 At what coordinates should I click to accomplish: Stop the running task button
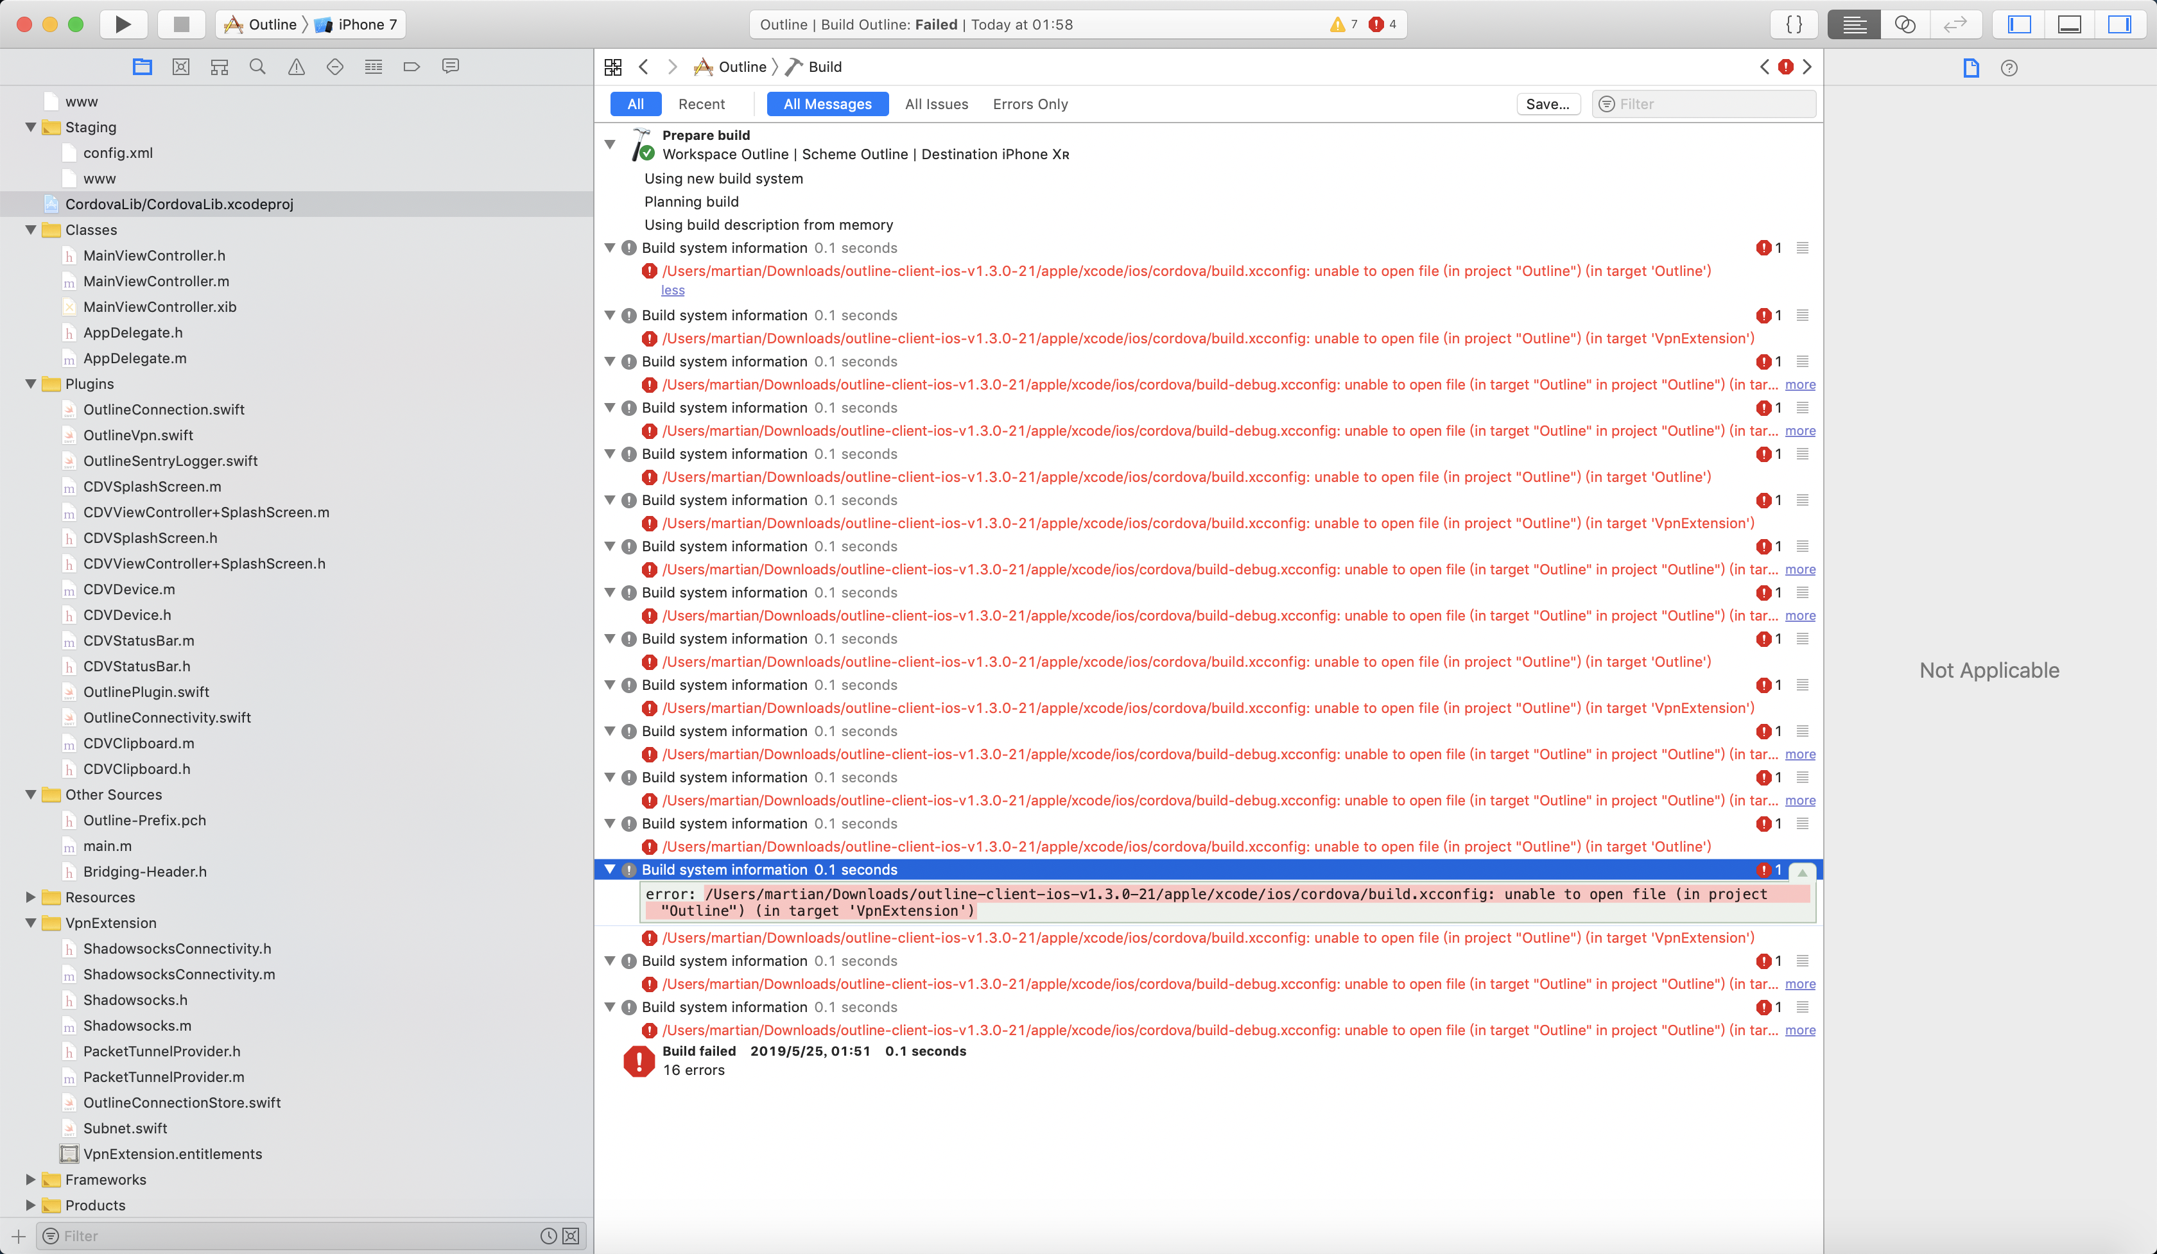coord(180,24)
